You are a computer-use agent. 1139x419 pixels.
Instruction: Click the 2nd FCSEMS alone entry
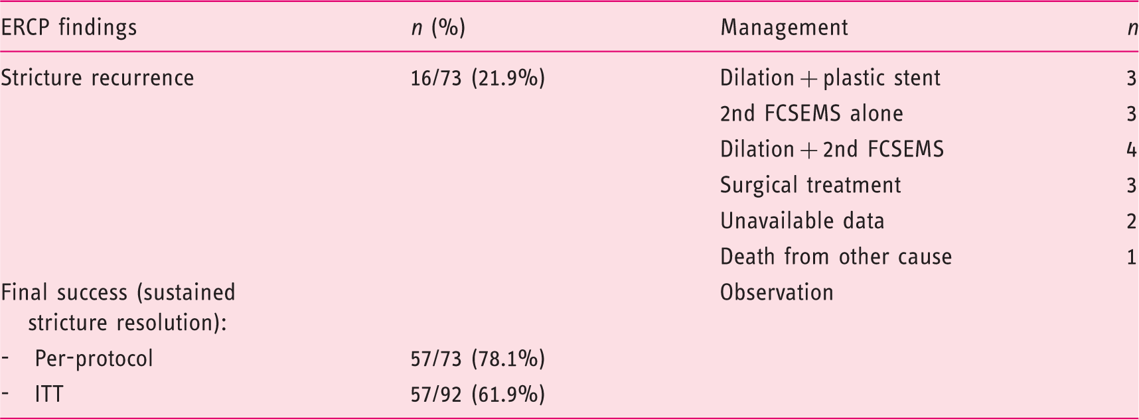click(812, 113)
